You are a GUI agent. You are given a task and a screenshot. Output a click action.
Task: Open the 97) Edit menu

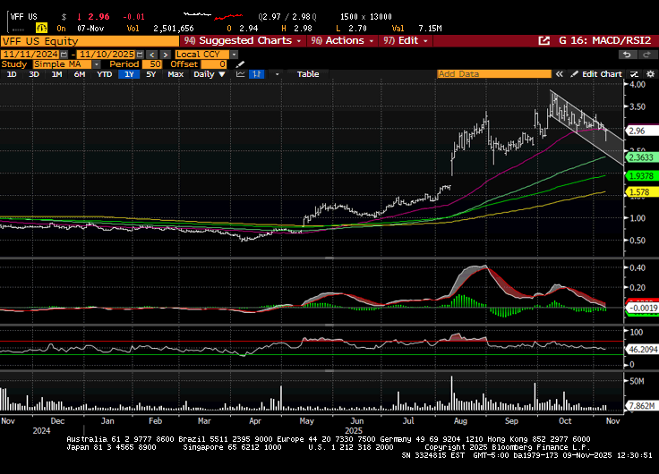click(406, 41)
